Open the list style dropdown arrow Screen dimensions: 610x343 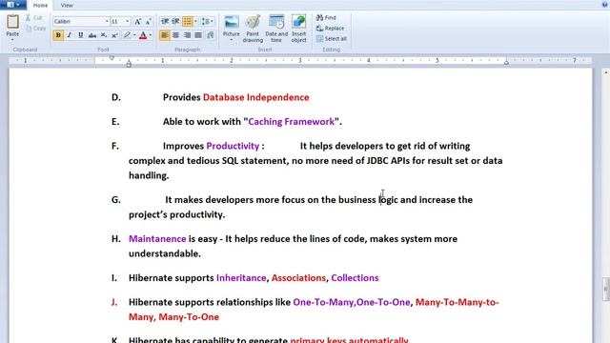coord(195,21)
